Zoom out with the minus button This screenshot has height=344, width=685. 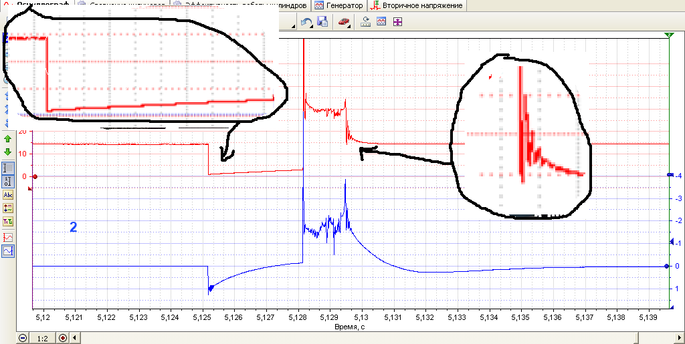pyautogui.click(x=23, y=338)
